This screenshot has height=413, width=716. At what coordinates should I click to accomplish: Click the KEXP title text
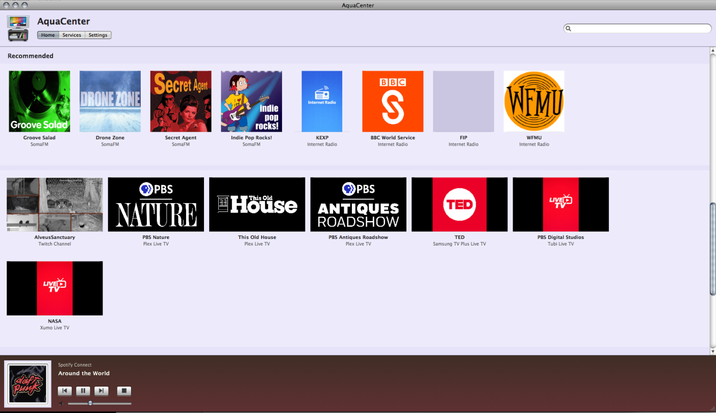coord(322,138)
